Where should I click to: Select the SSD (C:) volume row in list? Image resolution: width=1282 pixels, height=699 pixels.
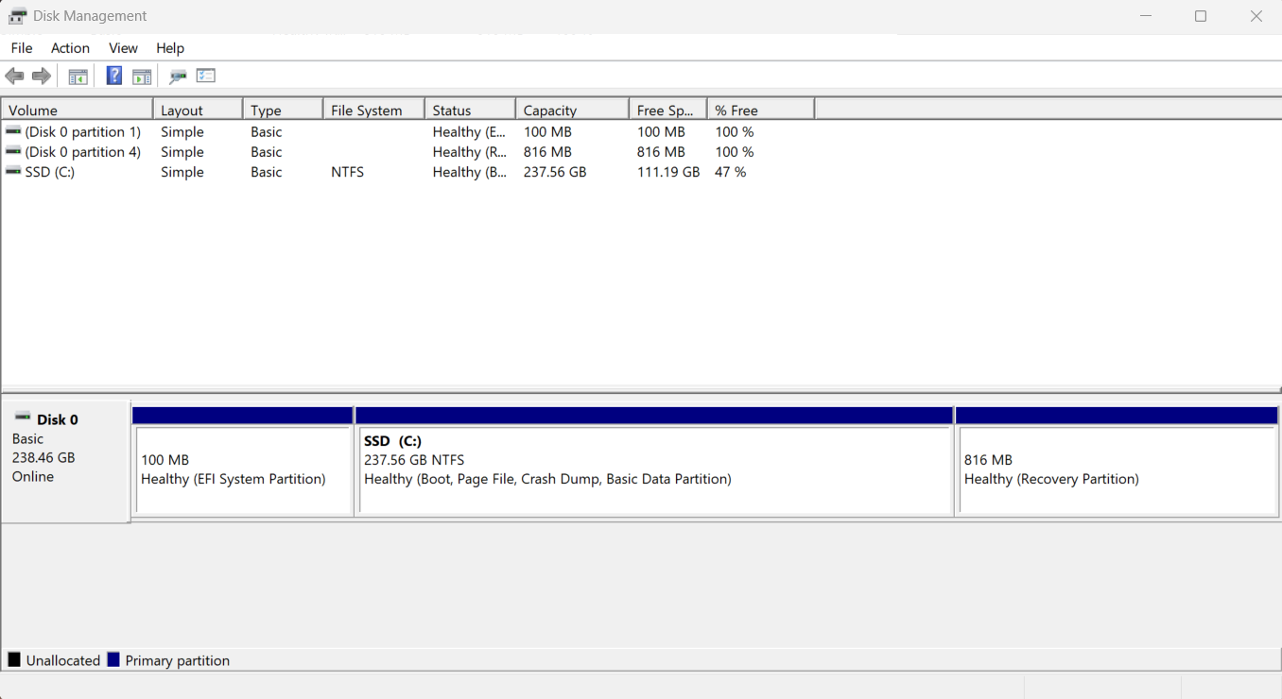(407, 172)
